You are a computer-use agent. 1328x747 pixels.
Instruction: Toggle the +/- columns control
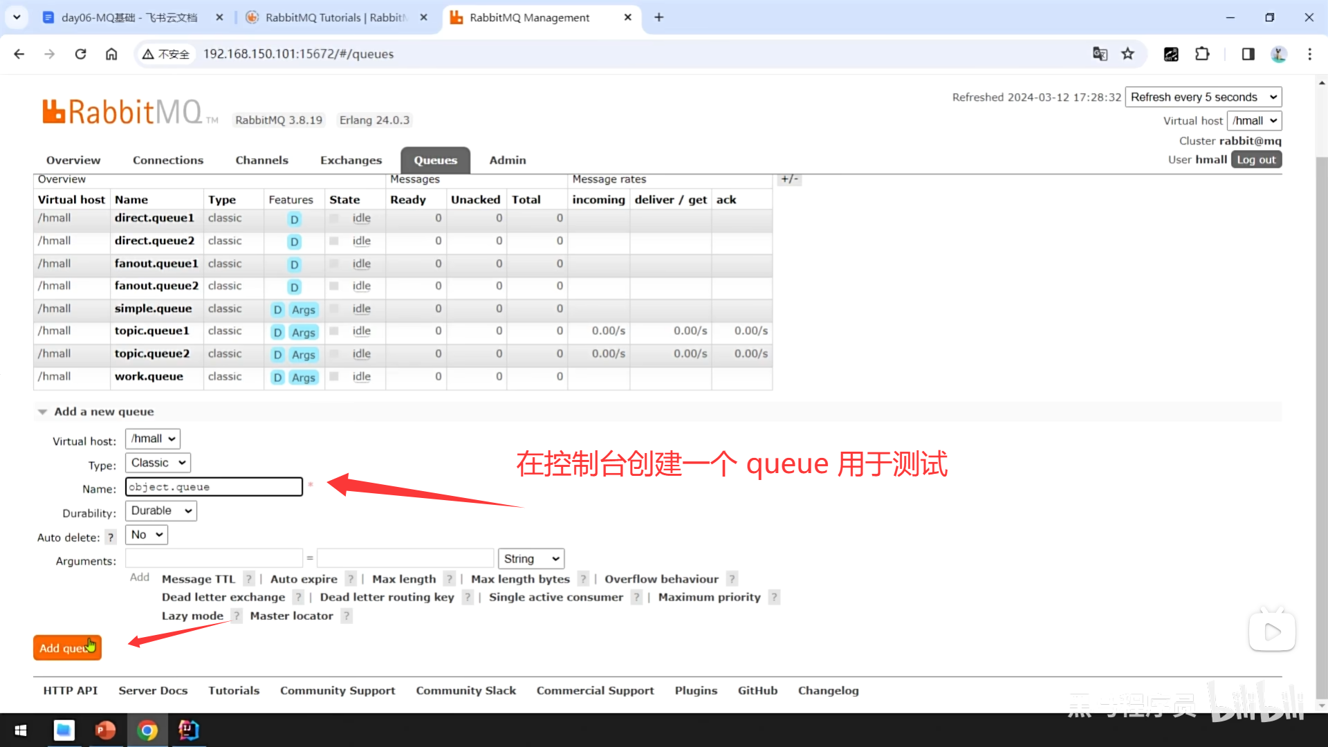pos(789,179)
